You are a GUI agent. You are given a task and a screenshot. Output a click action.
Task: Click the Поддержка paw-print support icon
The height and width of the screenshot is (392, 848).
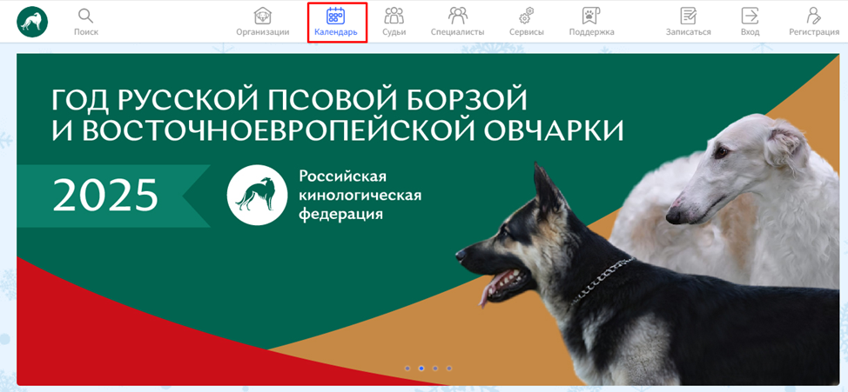click(591, 17)
